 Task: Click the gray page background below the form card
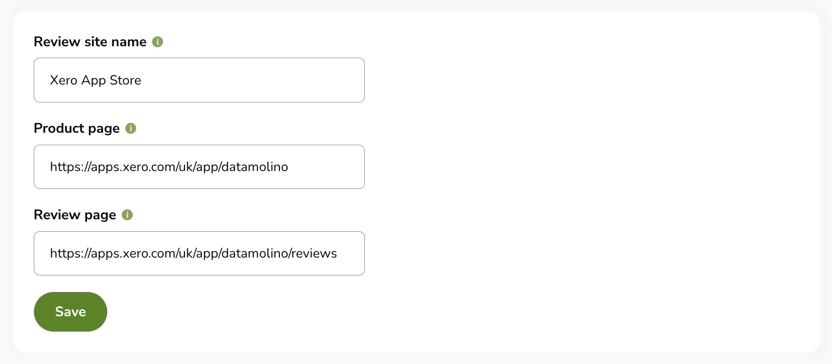[x=416, y=359]
